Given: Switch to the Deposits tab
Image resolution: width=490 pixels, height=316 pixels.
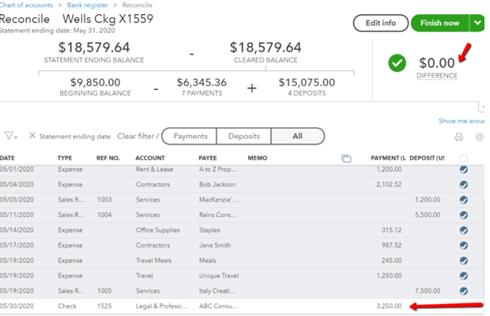Looking at the screenshot, I should click(x=243, y=136).
